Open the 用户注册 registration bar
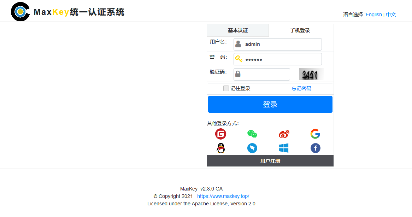This screenshot has width=412, height=217. [x=270, y=161]
